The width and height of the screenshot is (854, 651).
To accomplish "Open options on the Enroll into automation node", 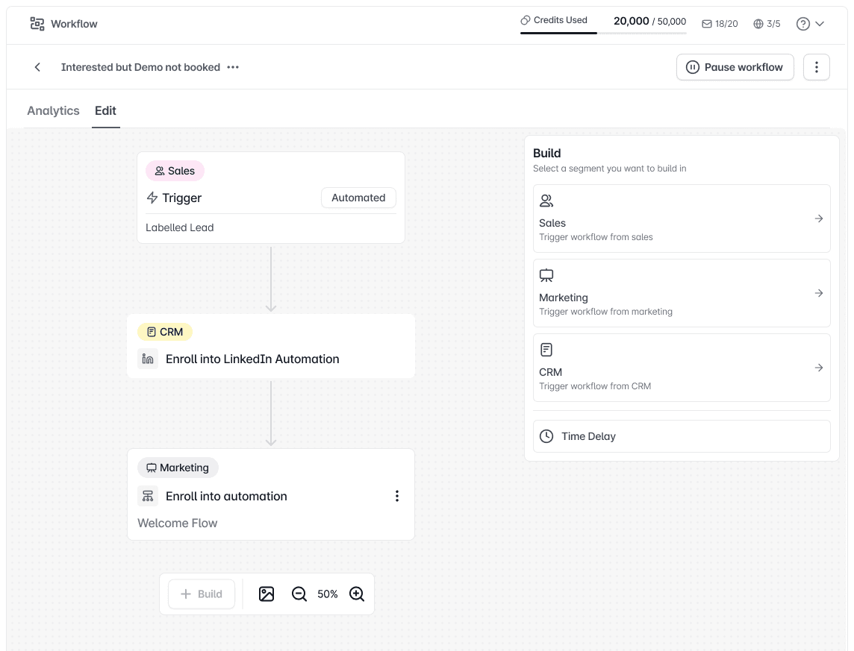I will [x=397, y=496].
